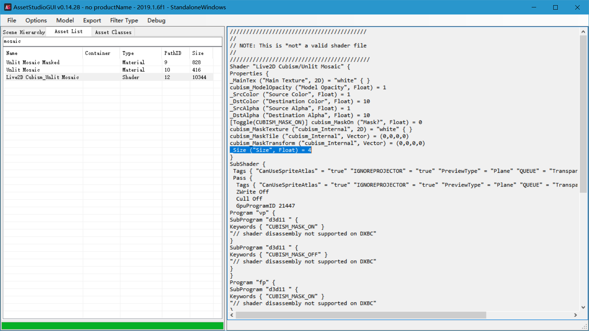Open the File menu
The width and height of the screenshot is (589, 331).
click(12, 20)
